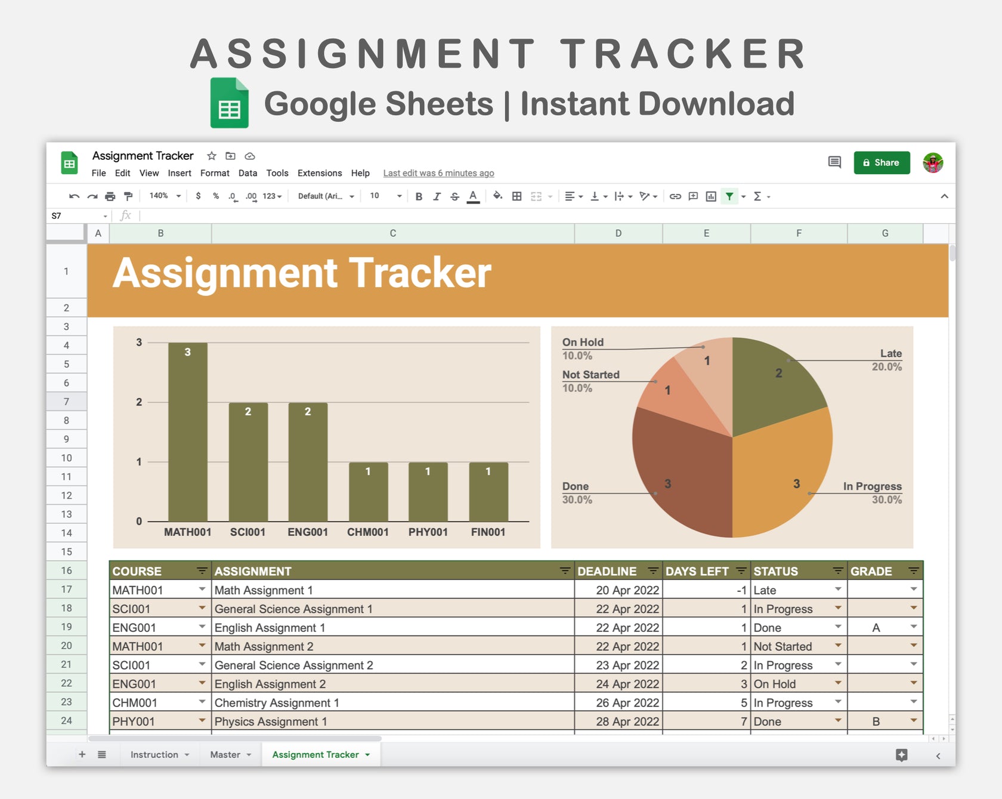The image size is (1002, 799).
Task: Open the Text color selector
Action: pyautogui.click(x=472, y=196)
